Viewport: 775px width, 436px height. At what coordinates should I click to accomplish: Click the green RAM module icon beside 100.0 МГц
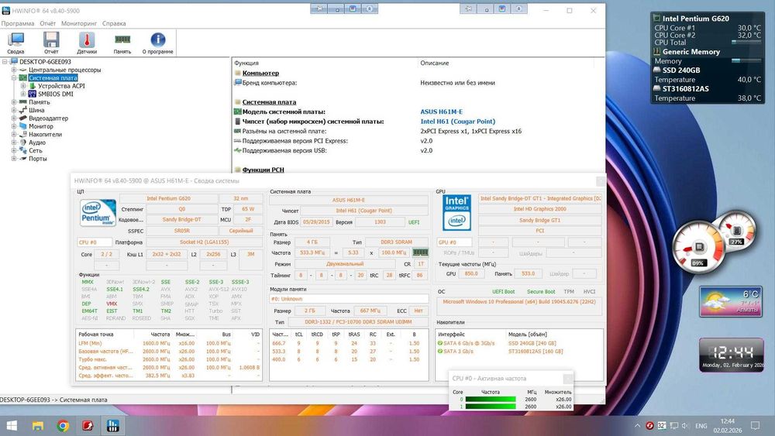point(420,252)
